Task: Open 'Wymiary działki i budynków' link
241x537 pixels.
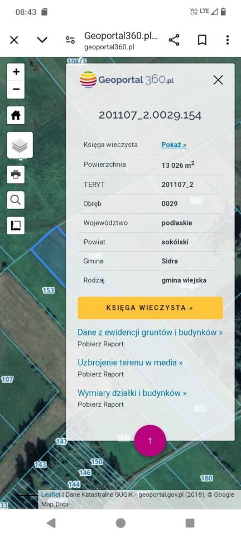Action: coord(132,393)
